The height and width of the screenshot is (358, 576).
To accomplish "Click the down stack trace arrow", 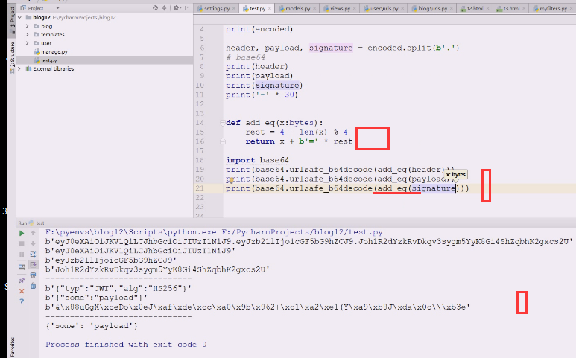I will pyautogui.click(x=33, y=243).
